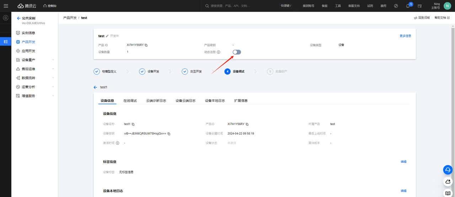Click back arrow beside test1
Image resolution: width=455 pixels, height=197 pixels.
pos(95,87)
